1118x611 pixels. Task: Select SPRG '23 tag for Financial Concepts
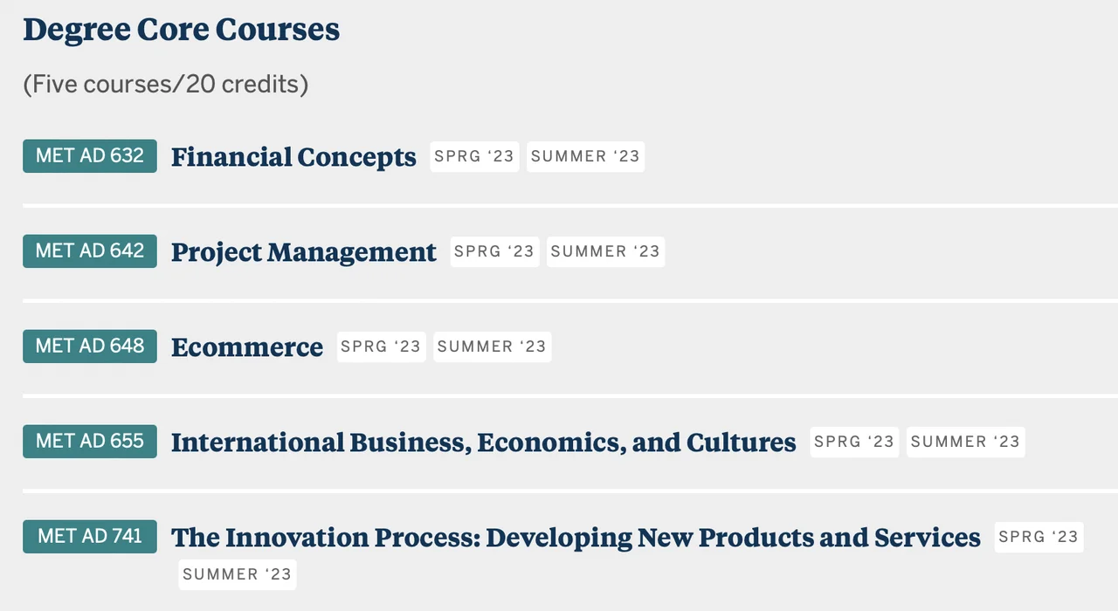474,157
